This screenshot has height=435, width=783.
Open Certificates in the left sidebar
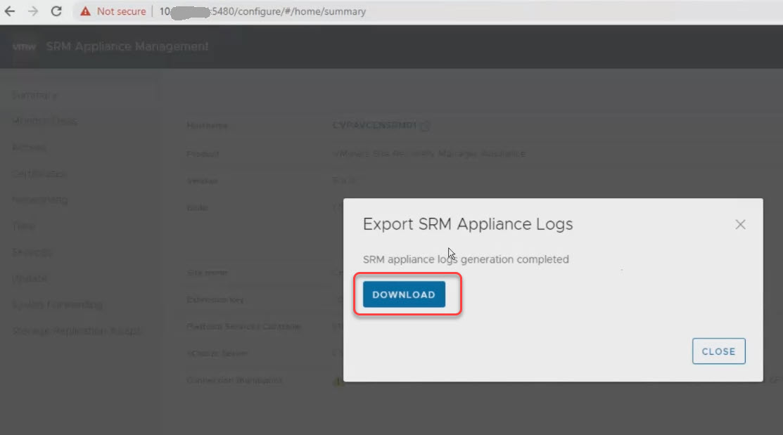coord(39,174)
